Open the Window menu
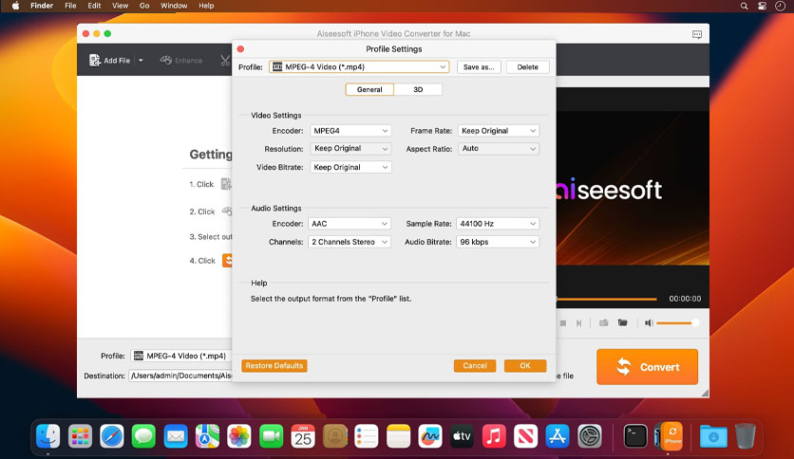Screen dimensions: 794x459 [x=174, y=6]
